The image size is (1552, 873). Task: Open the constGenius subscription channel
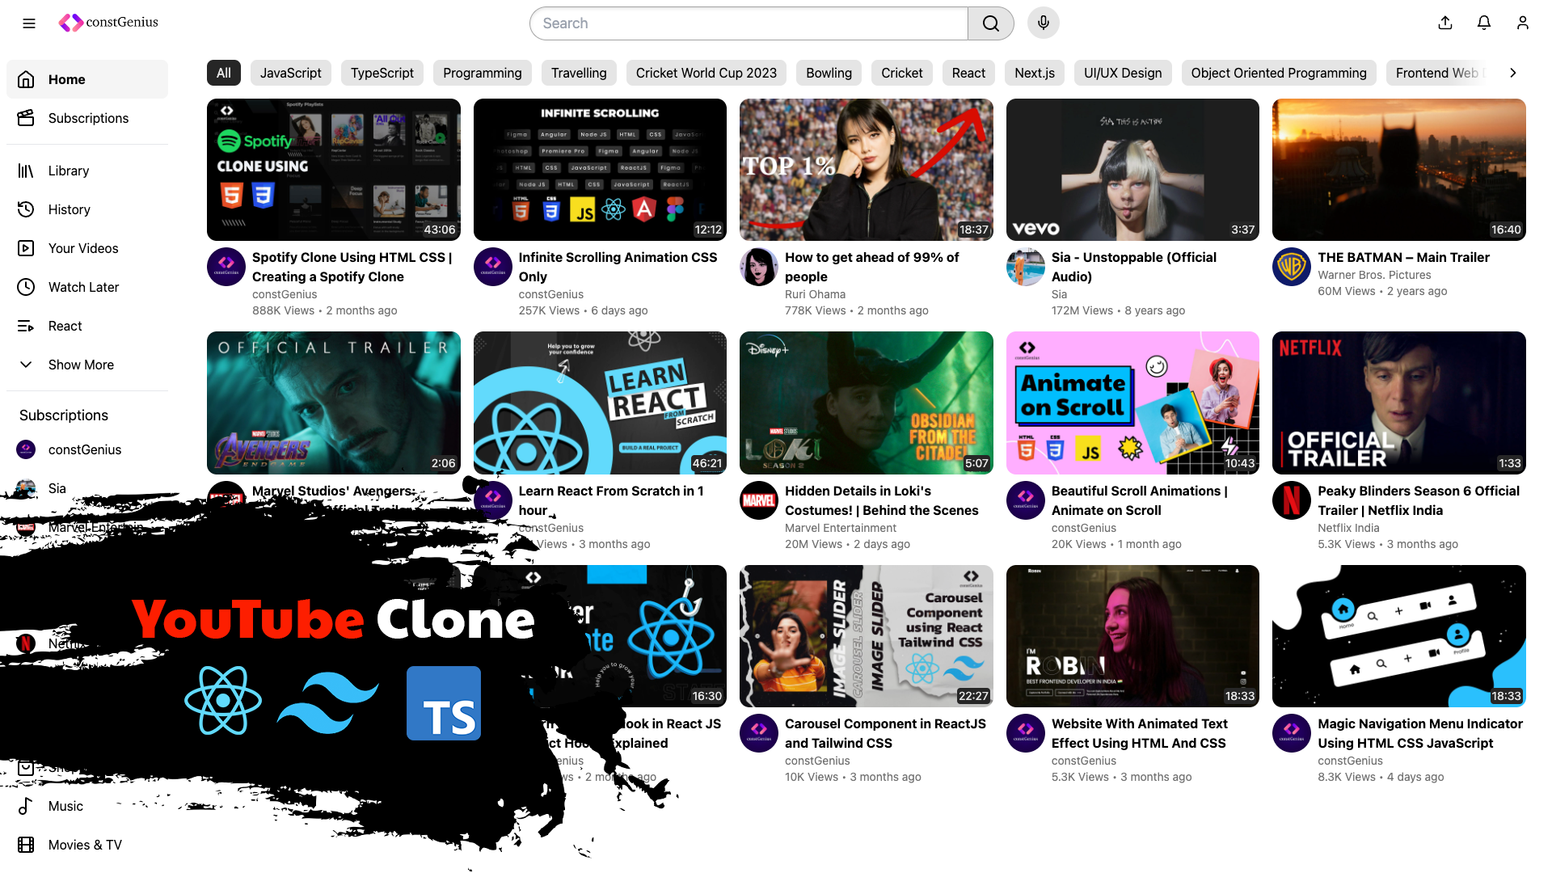point(84,449)
